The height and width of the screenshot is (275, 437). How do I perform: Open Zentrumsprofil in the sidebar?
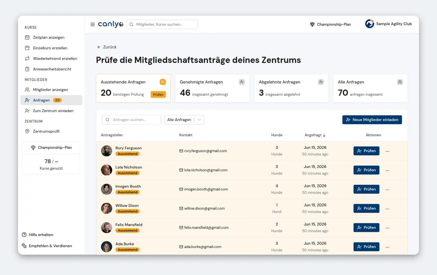[51, 131]
